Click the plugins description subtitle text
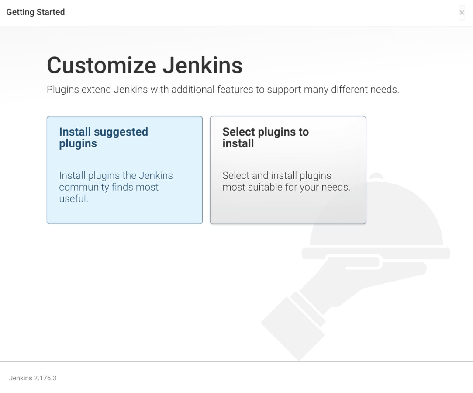473x393 pixels. [x=223, y=90]
